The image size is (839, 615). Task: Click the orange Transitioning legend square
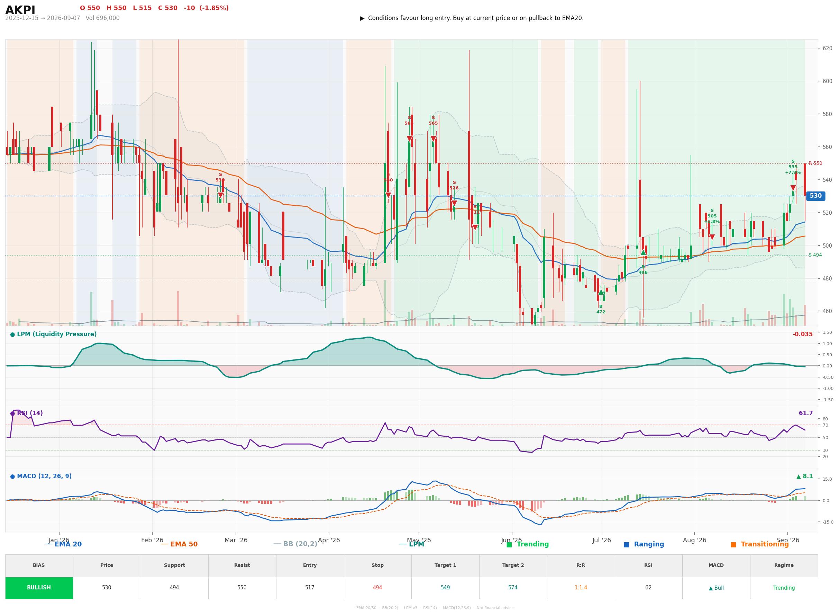(x=733, y=545)
